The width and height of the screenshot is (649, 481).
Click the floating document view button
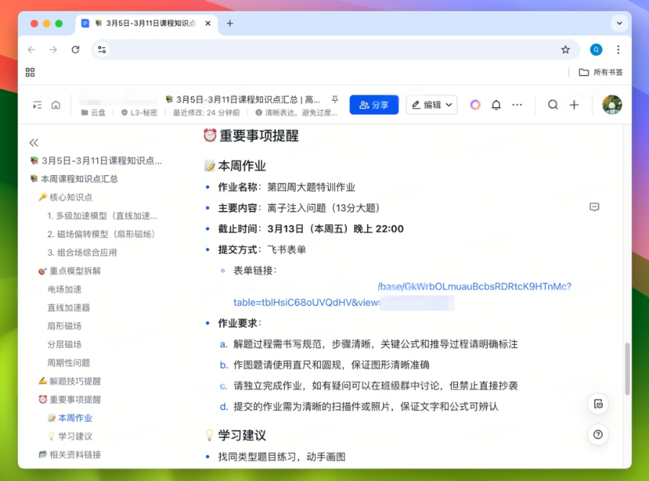598,404
